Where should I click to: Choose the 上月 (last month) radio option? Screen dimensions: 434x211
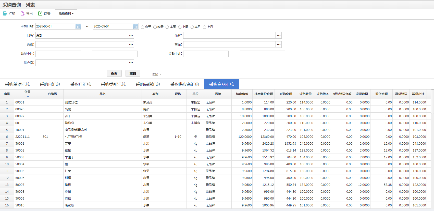point(204,27)
